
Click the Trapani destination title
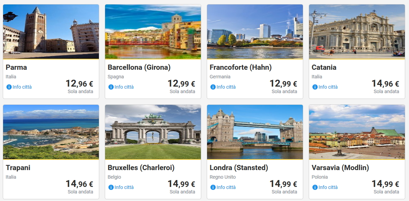tap(18, 168)
